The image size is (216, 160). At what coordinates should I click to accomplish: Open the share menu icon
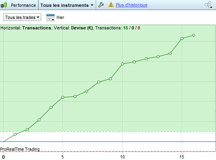[209, 5]
